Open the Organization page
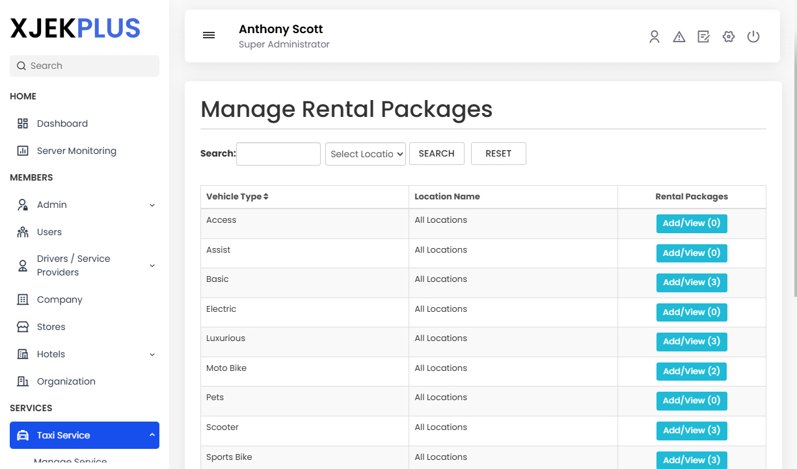The image size is (797, 469). (65, 381)
